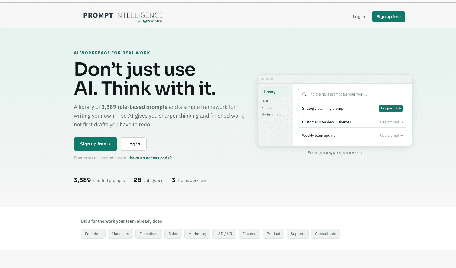The width and height of the screenshot is (456, 268).
Task: Click the Product tag
Action: pyautogui.click(x=273, y=234)
